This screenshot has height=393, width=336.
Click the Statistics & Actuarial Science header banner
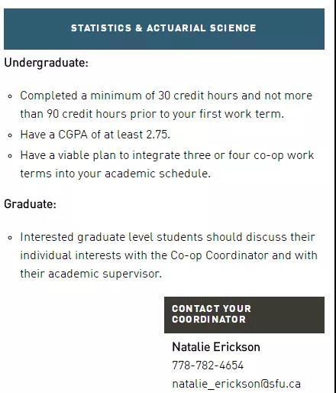click(164, 29)
